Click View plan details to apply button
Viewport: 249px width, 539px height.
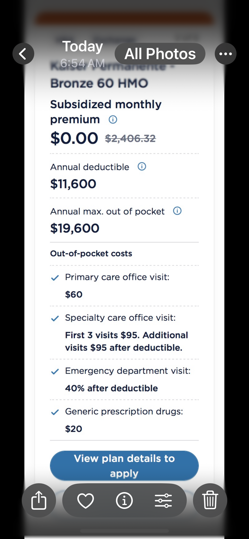[x=124, y=466]
